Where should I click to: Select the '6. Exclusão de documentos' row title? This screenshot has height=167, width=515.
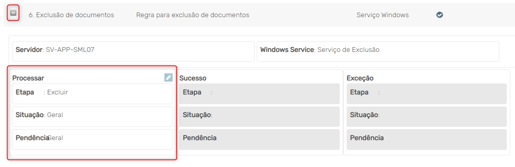pos(71,15)
